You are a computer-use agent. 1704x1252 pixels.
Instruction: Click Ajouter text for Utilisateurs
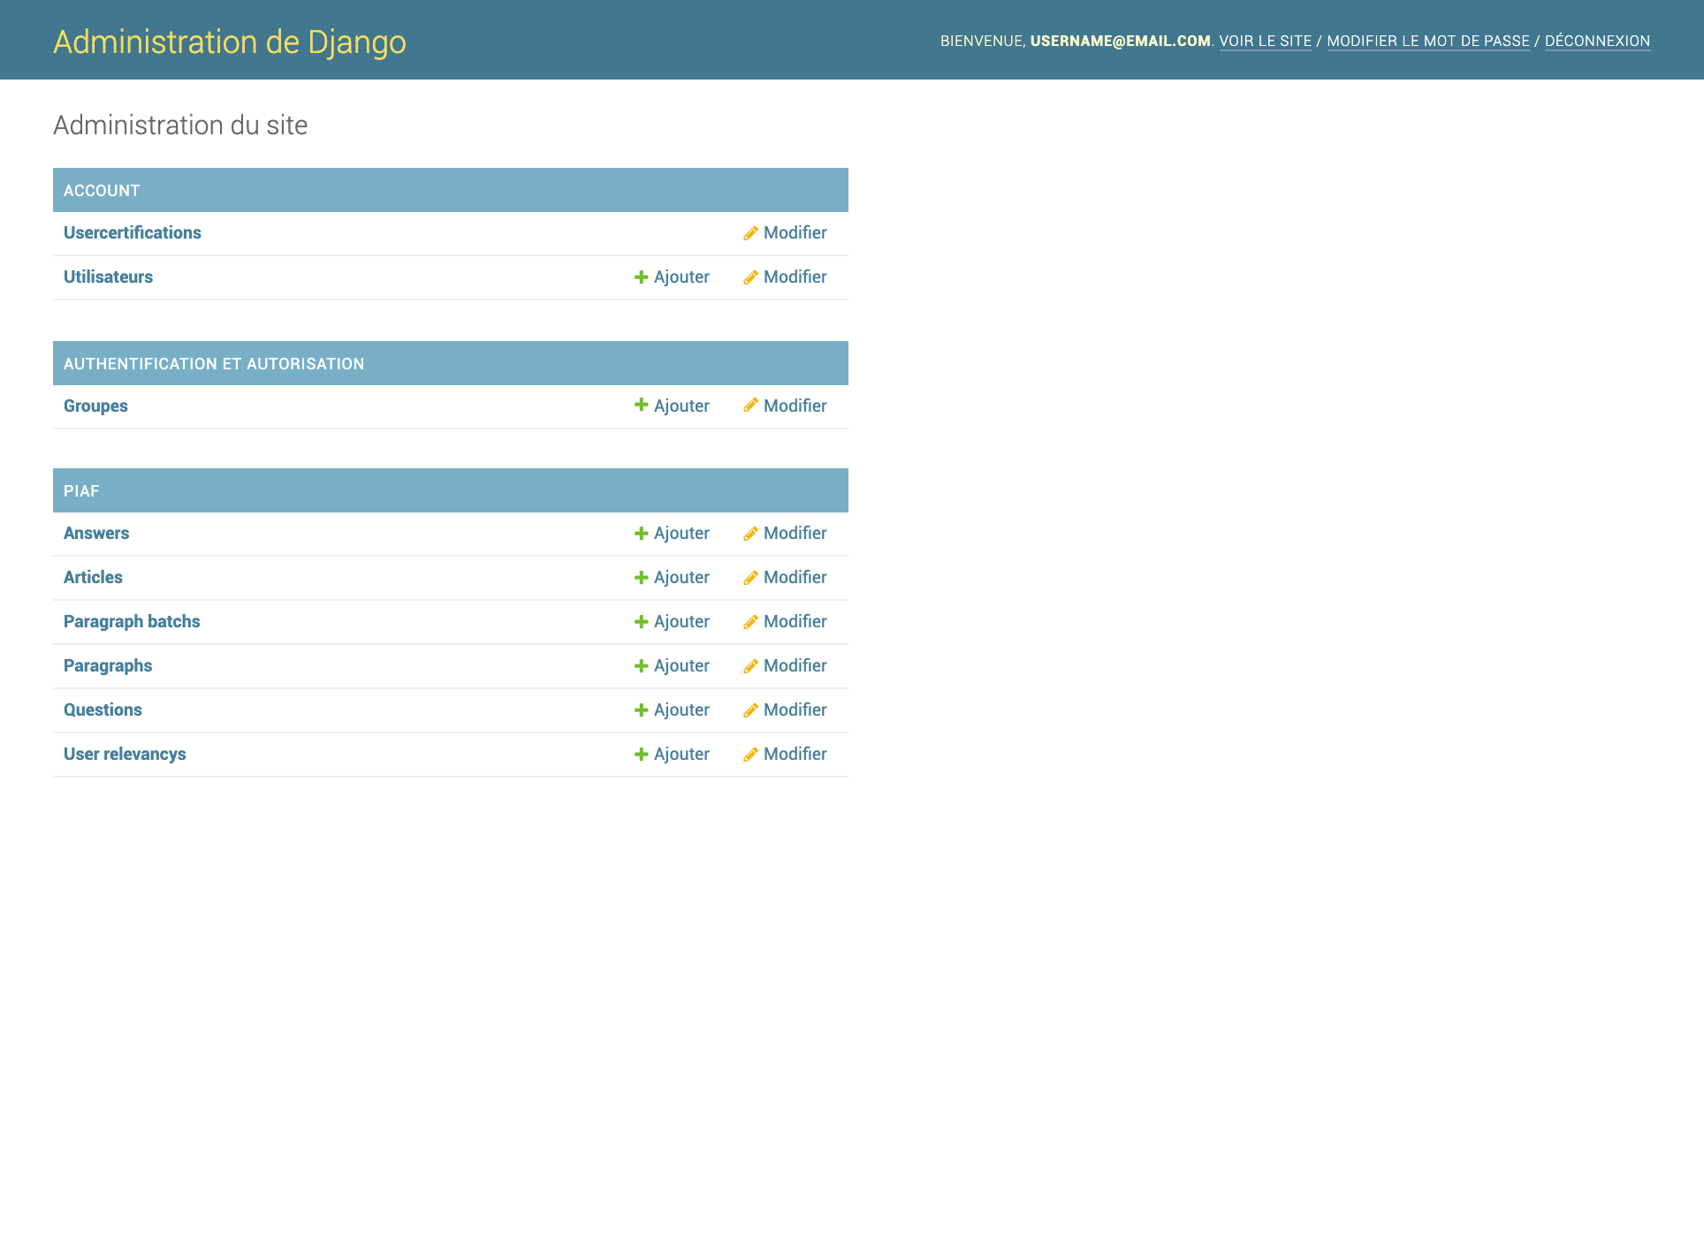pos(681,277)
